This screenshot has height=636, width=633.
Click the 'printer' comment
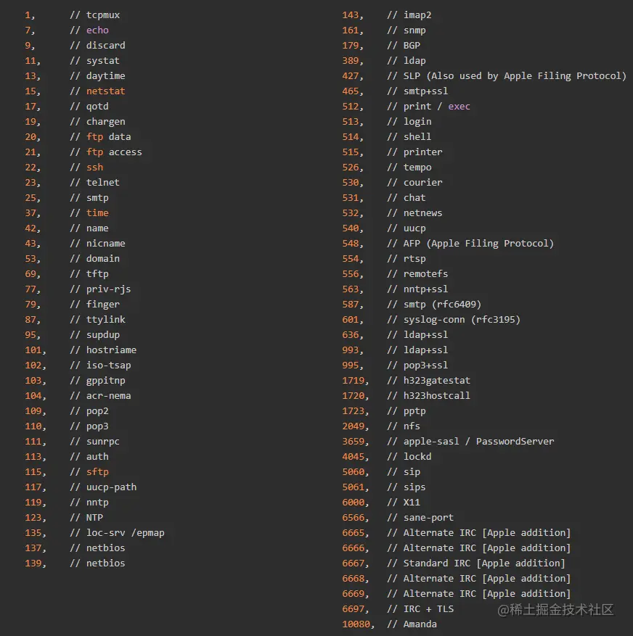pos(422,152)
